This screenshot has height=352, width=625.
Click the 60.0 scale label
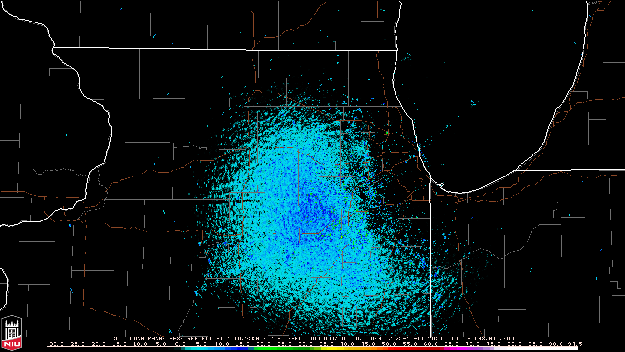pos(430,344)
